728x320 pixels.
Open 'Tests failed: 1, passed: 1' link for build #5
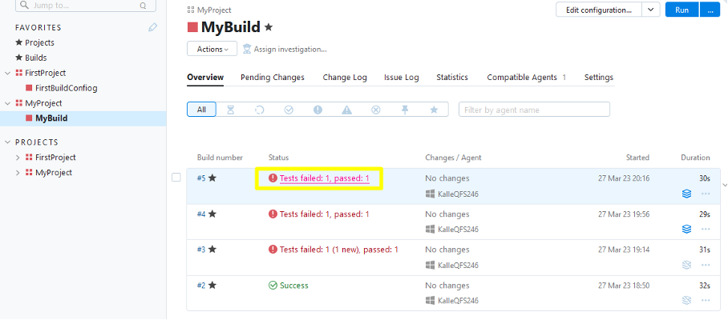point(324,178)
